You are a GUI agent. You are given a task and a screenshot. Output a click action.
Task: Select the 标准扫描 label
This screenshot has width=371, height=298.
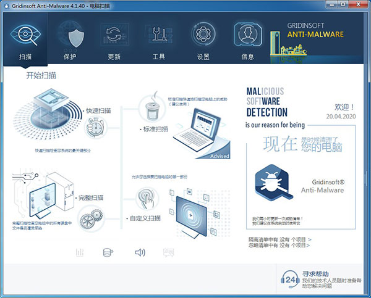pos(156,129)
